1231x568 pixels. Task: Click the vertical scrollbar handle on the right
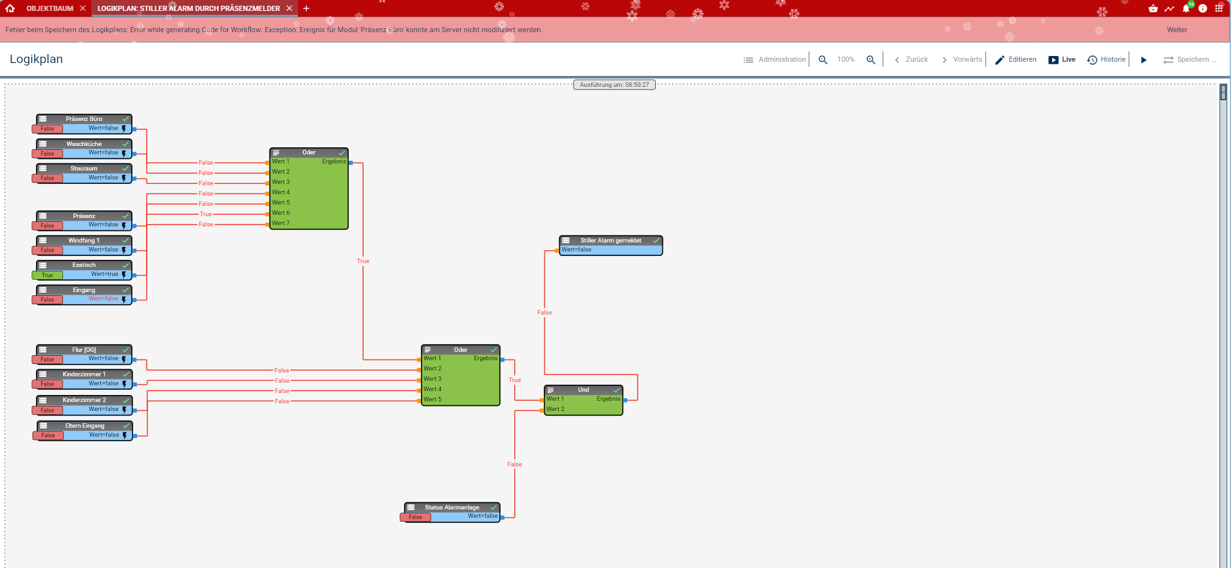pyautogui.click(x=1223, y=93)
